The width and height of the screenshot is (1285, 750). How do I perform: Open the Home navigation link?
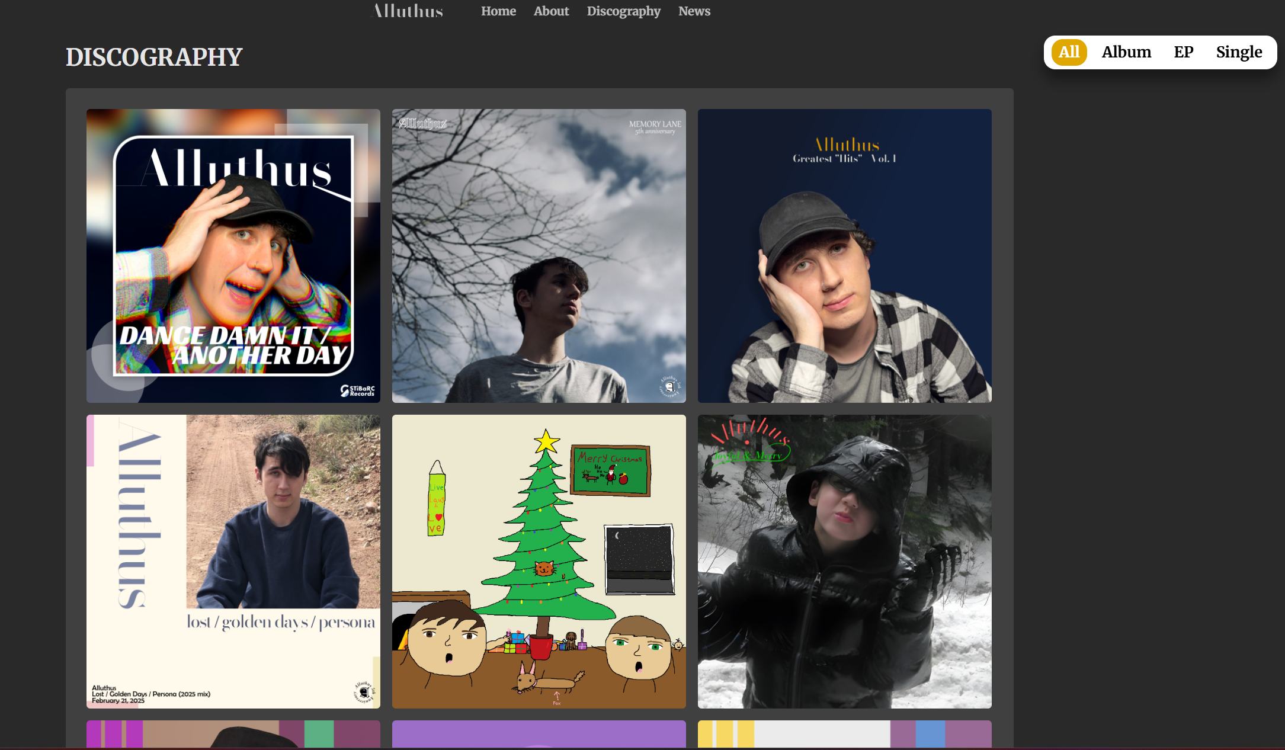click(498, 11)
